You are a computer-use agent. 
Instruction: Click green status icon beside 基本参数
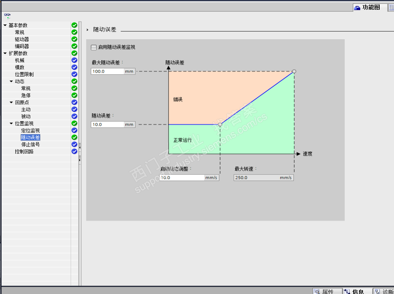click(75, 25)
